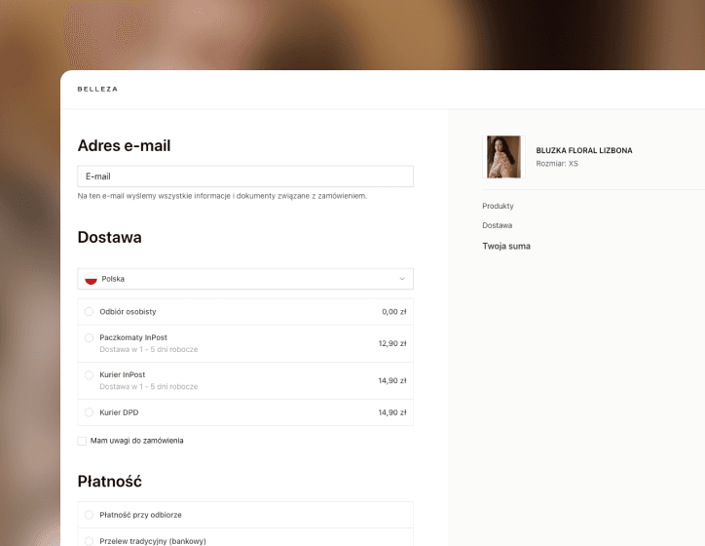Viewport: 705px width, 546px height.
Task: Open the Polska country dropdown
Action: [245, 279]
